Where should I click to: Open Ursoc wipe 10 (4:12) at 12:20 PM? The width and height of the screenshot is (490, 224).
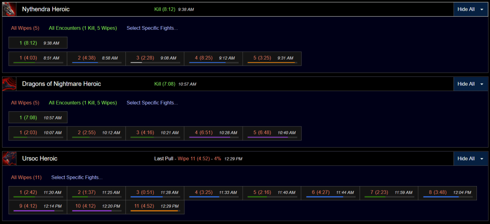click(x=96, y=207)
